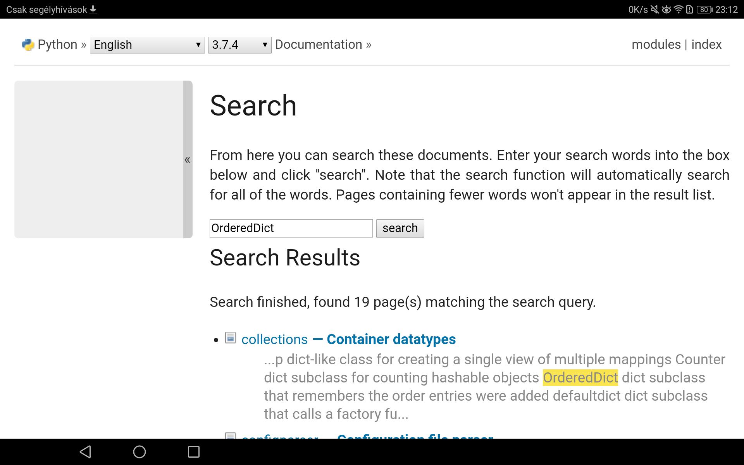This screenshot has width=744, height=465.
Task: Go to the Python home link
Action: point(57,45)
